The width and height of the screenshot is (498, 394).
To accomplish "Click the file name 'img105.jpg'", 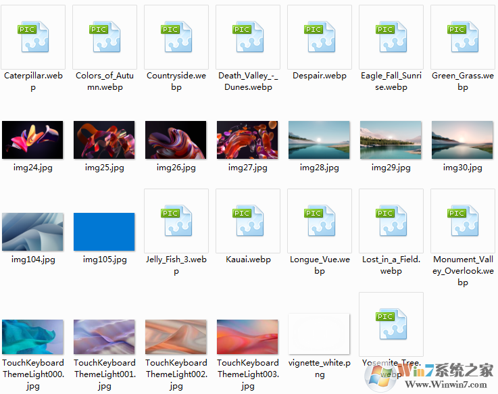I will click(x=105, y=260).
